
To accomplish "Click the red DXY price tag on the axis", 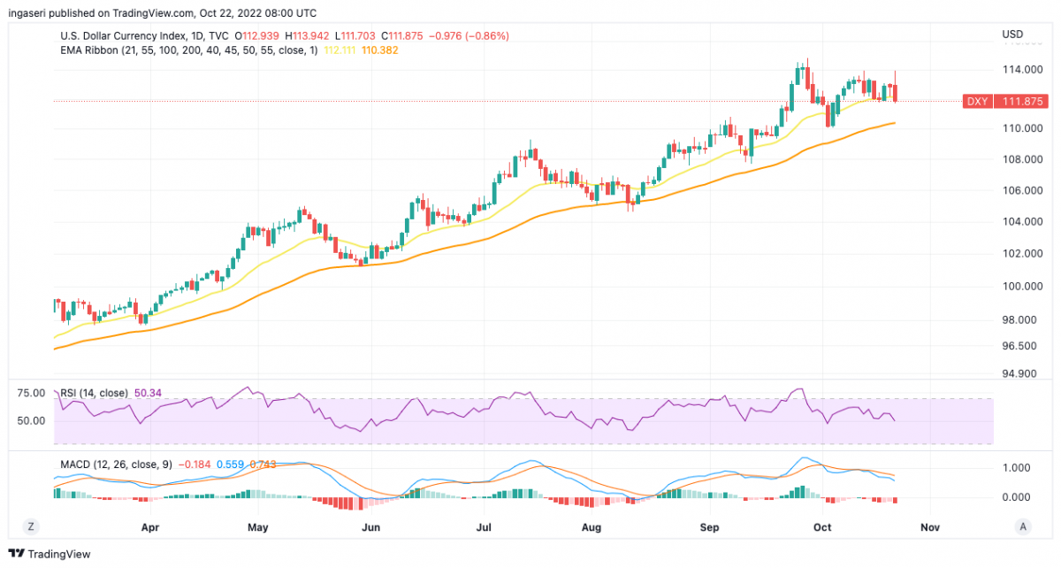I will [x=1004, y=101].
